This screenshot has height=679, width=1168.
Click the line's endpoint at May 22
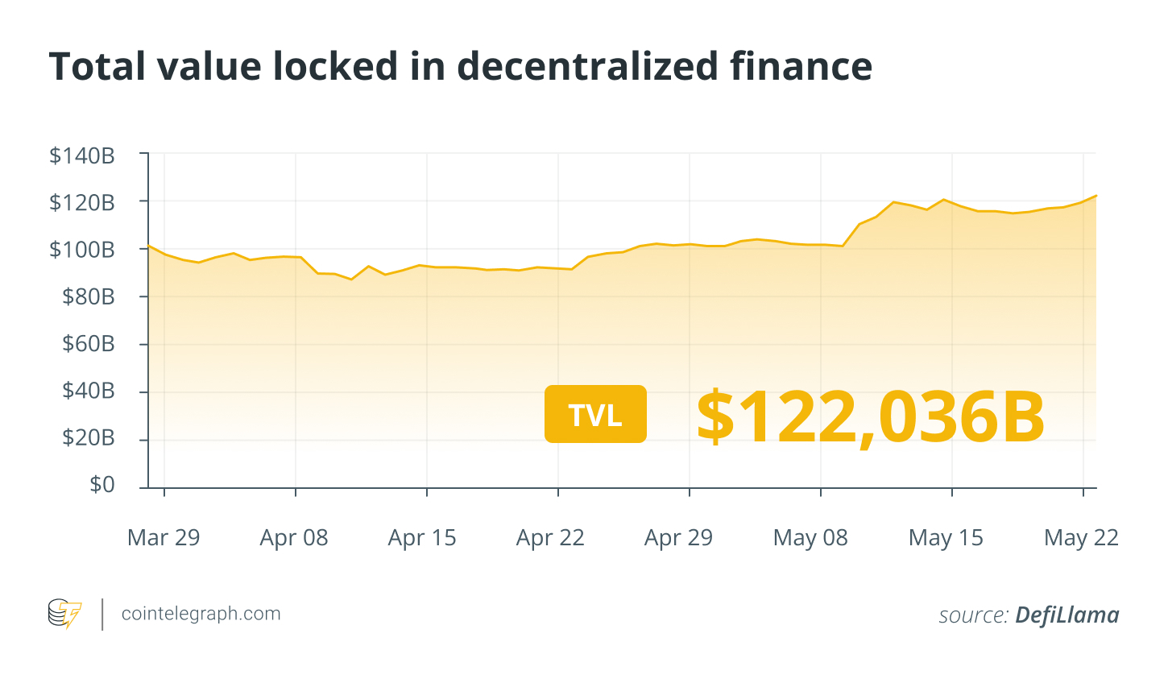click(x=1096, y=196)
